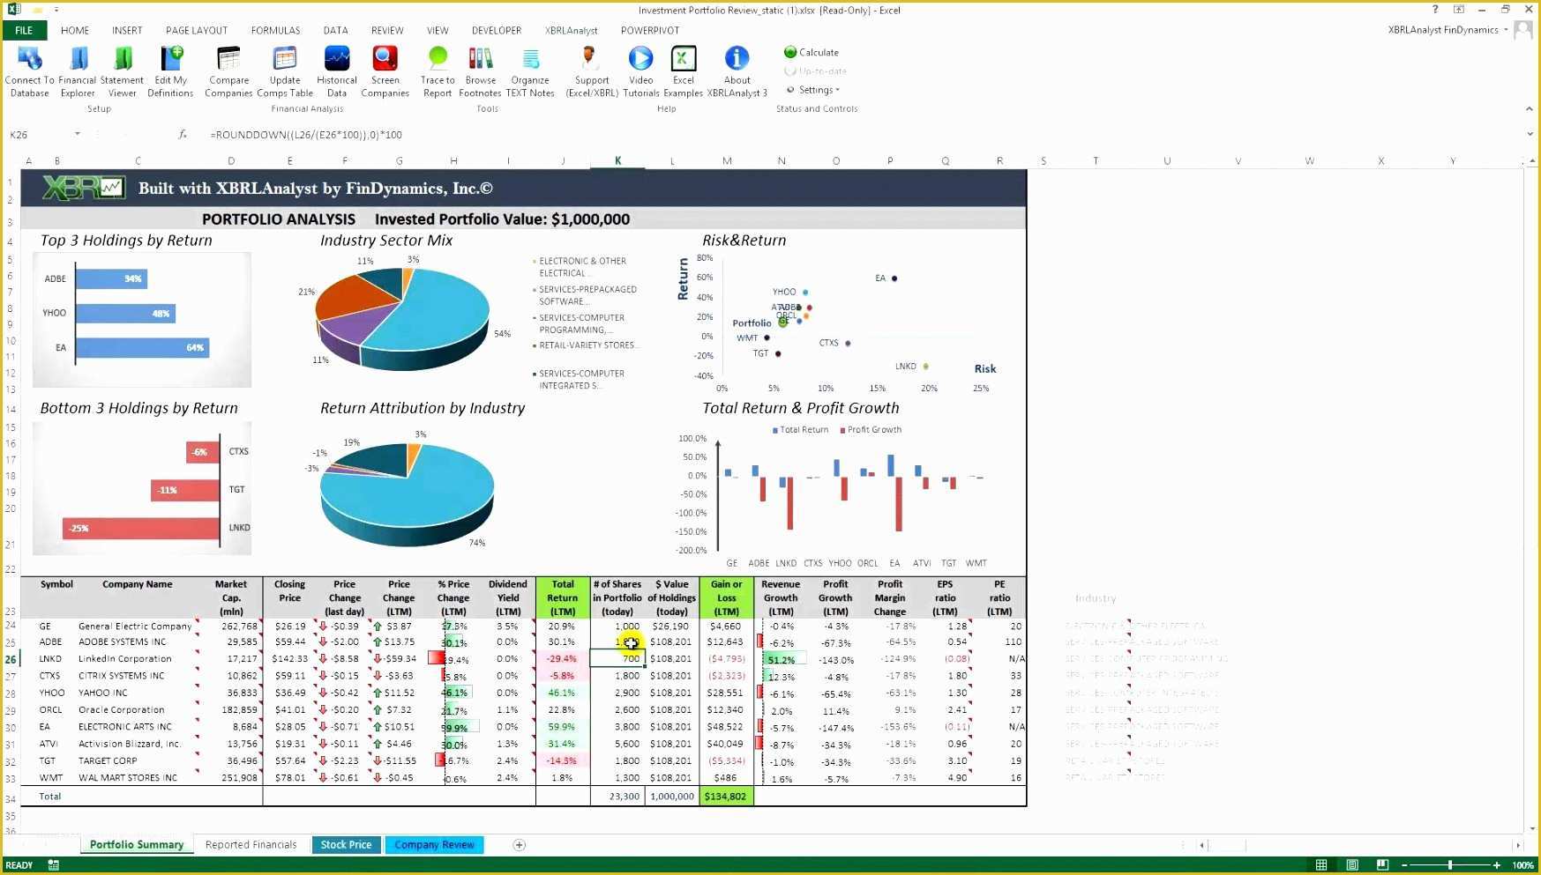Switch to Page Layout view

1352,865
